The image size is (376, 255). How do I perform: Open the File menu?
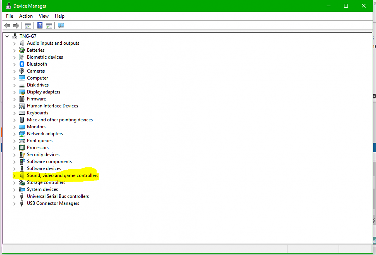point(10,16)
